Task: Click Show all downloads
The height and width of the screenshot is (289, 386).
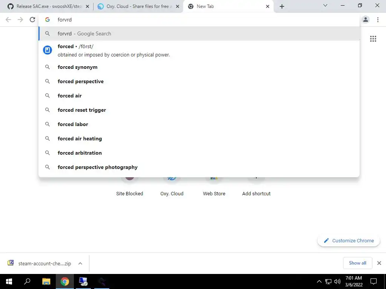Action: pos(357,263)
